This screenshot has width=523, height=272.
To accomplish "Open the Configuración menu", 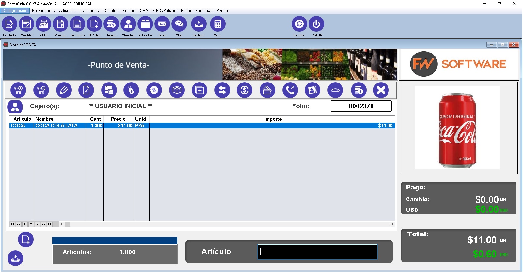I will coord(15,11).
